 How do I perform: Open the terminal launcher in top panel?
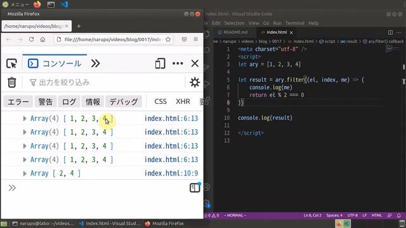coord(51,4)
